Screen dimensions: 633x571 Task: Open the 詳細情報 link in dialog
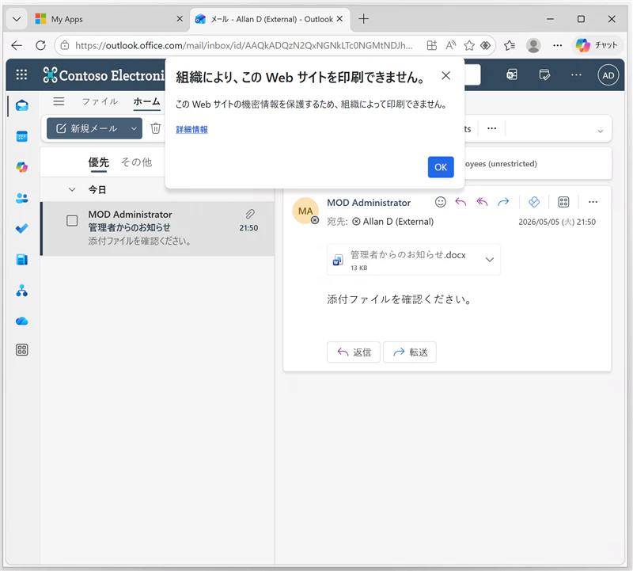point(191,129)
